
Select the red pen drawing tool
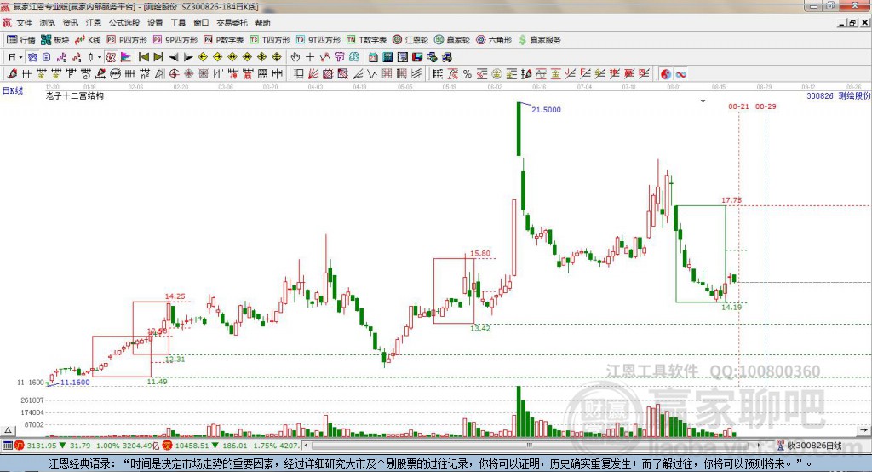pos(12,74)
